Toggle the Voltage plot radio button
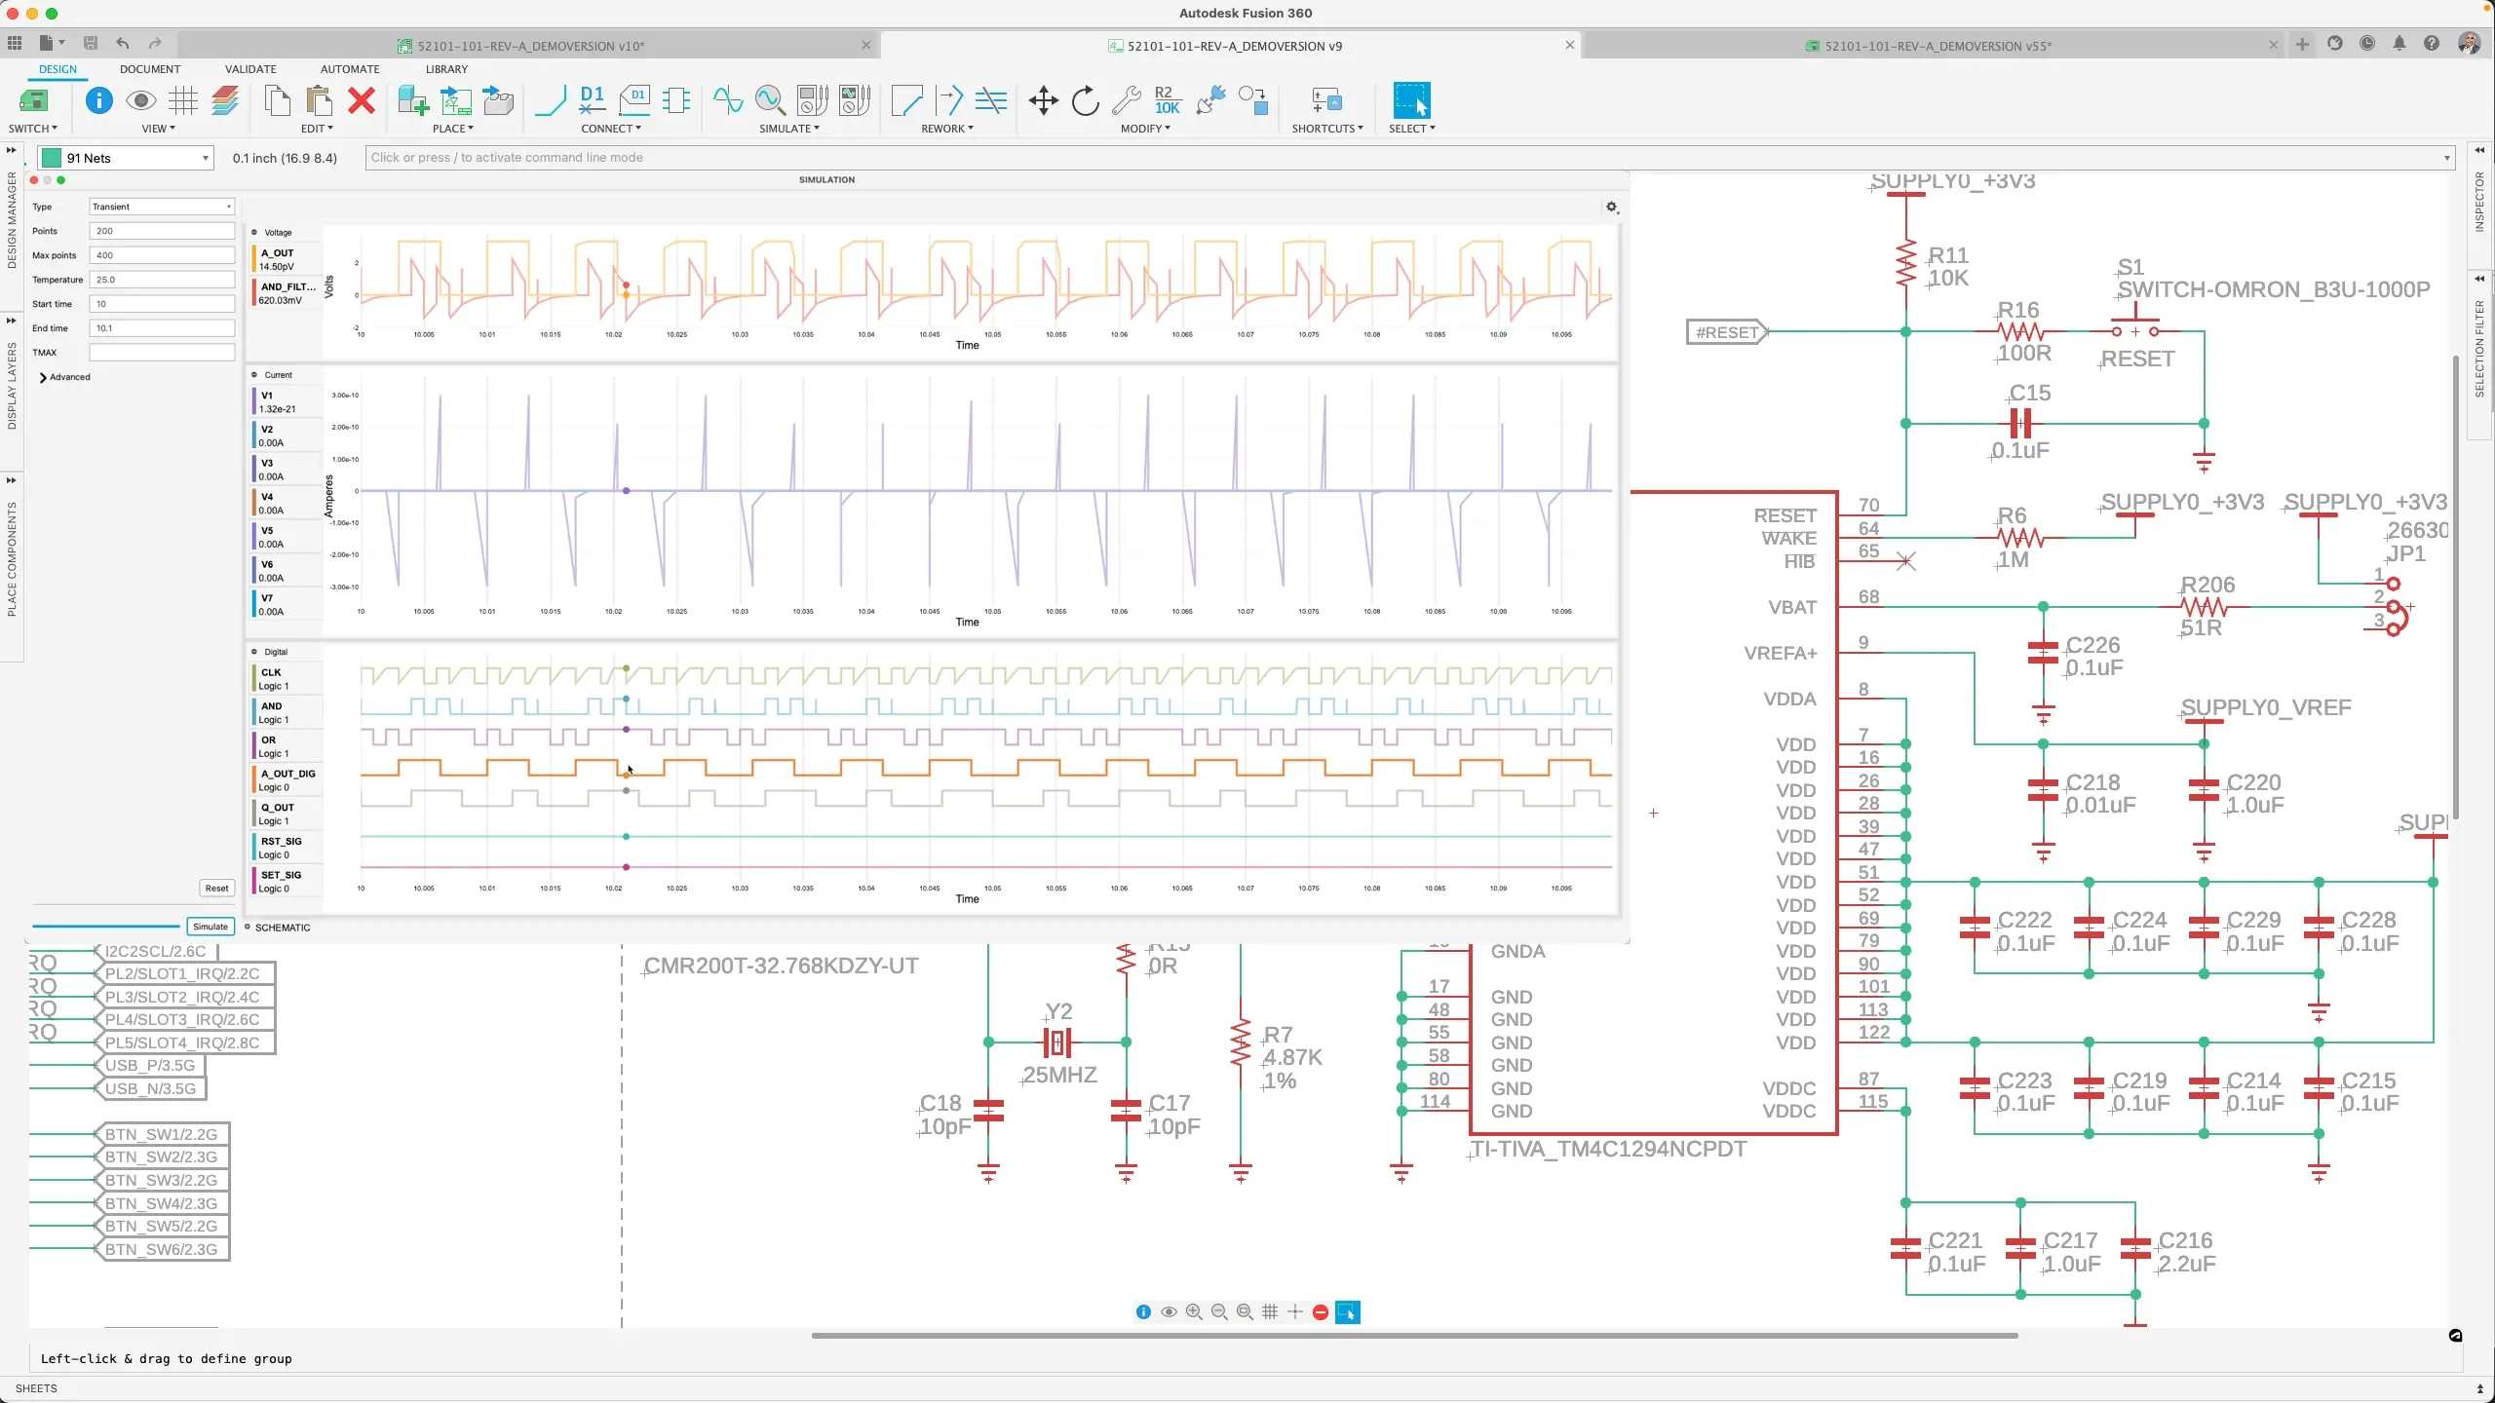Screen dimensions: 2495x1403 254,232
